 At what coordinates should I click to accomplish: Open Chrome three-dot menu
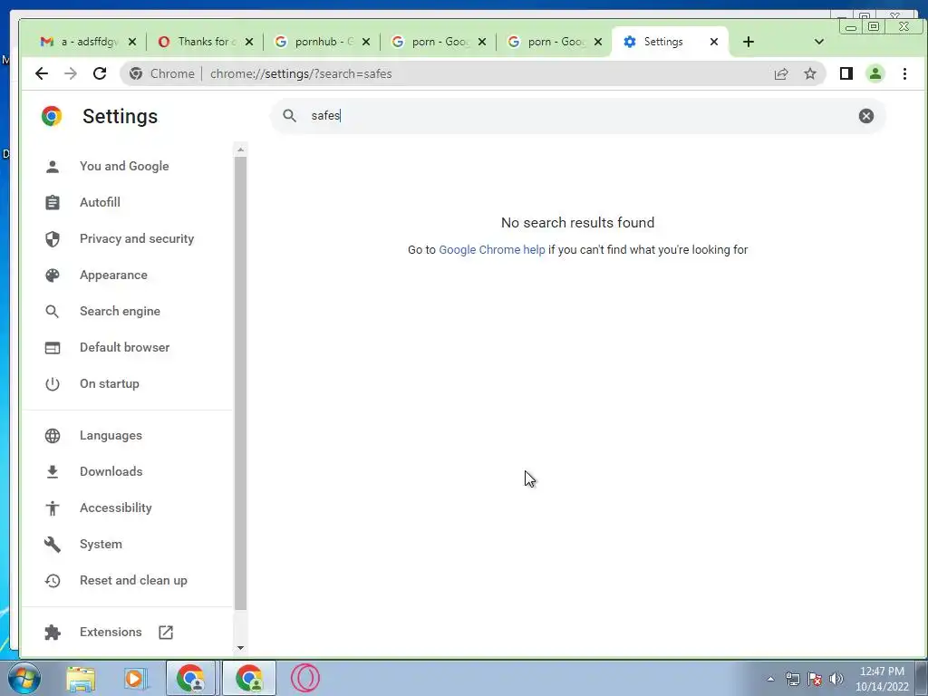pos(904,73)
